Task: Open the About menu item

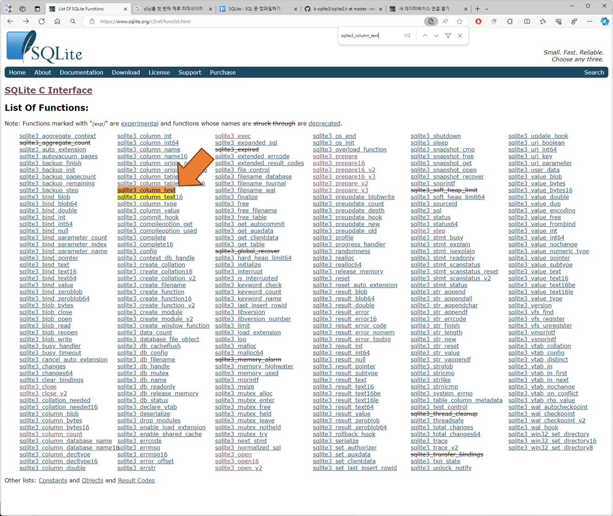Action: (x=43, y=72)
